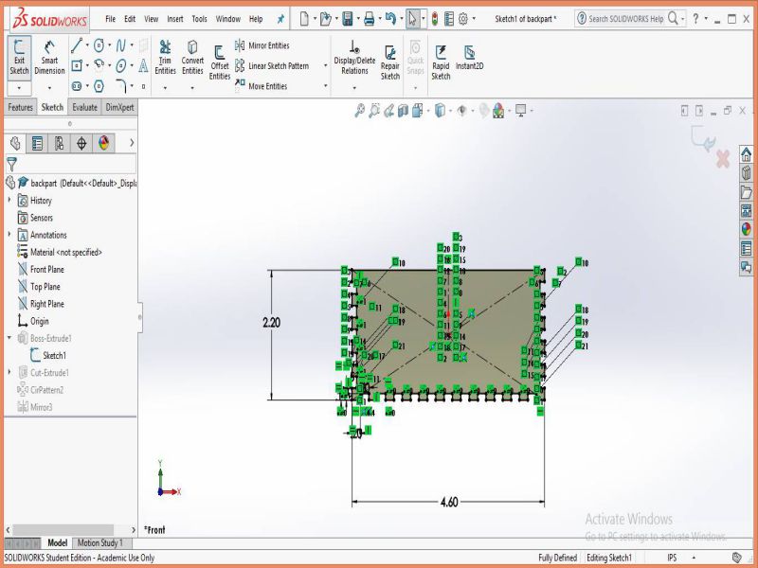Open the Linear Sketch Pattern dropdown arrow
This screenshot has height=568, width=758.
pyautogui.click(x=325, y=65)
